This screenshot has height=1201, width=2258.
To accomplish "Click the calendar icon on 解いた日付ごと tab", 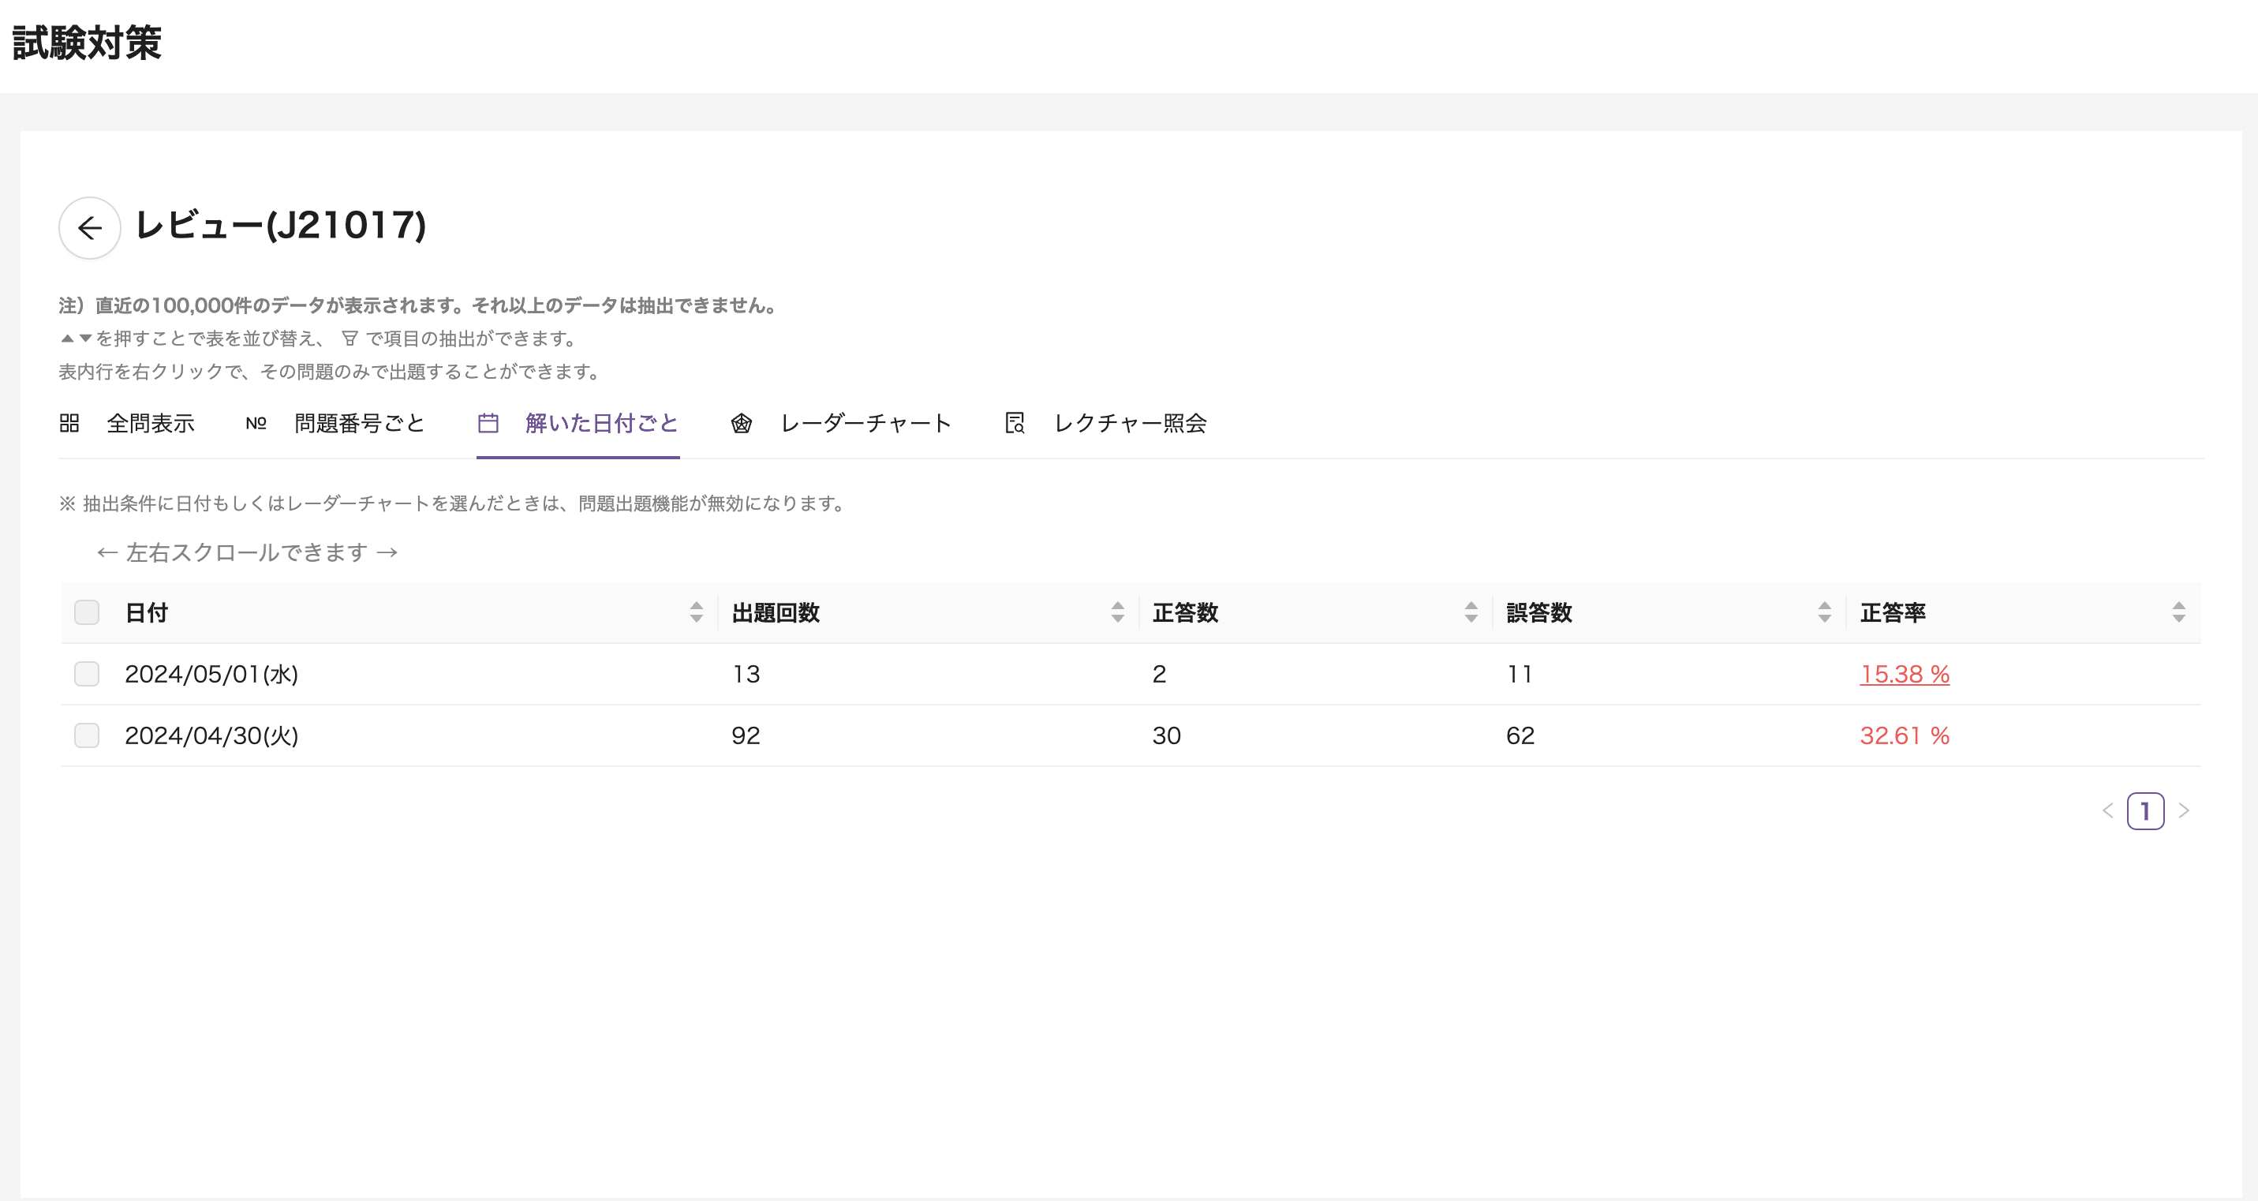I will (488, 424).
